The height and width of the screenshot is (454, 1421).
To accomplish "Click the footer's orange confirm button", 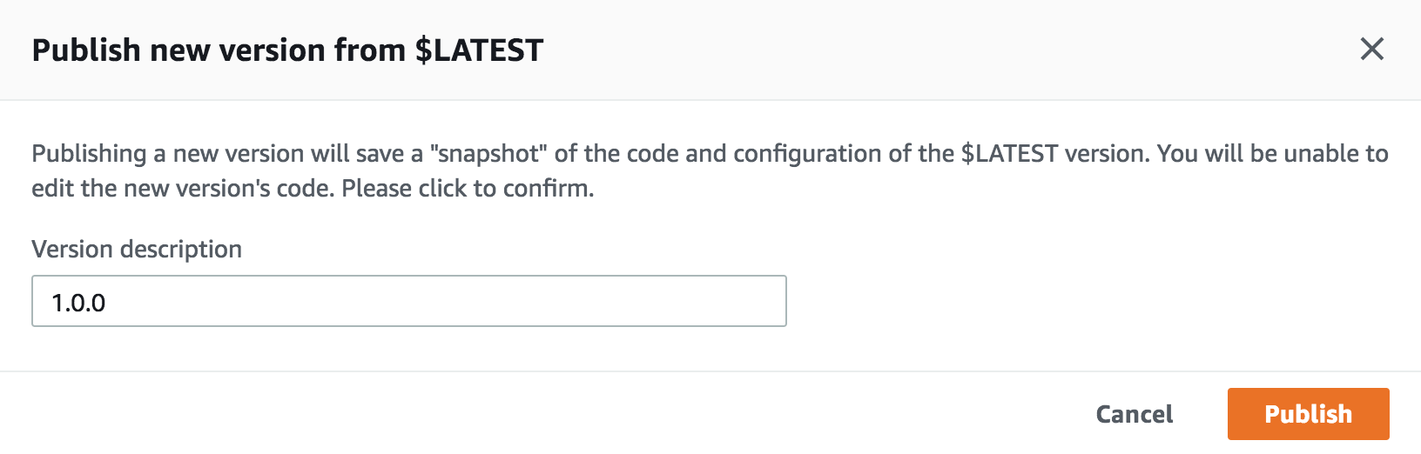I will point(1308,414).
